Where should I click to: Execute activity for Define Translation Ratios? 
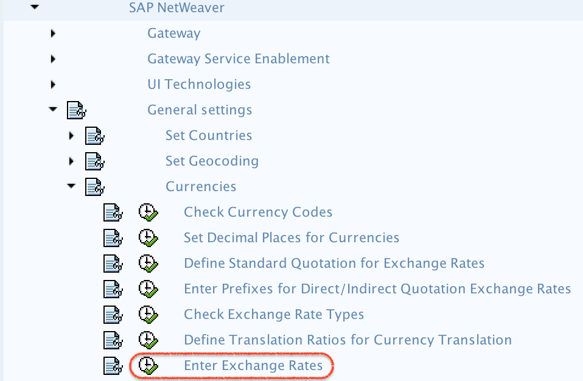[x=148, y=340]
